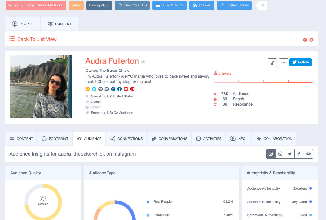Go to previous profile with left arrow

coord(305,40)
